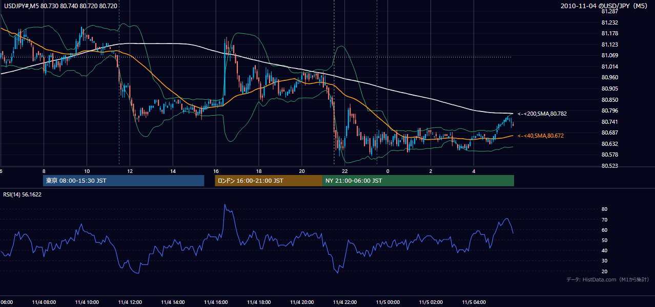
Task: Click the 11/4 14:00 date label
Action: coord(173,302)
